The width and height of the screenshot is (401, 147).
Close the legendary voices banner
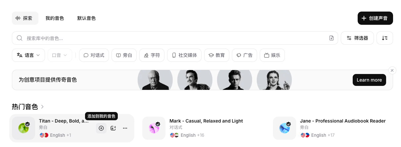coord(392,70)
